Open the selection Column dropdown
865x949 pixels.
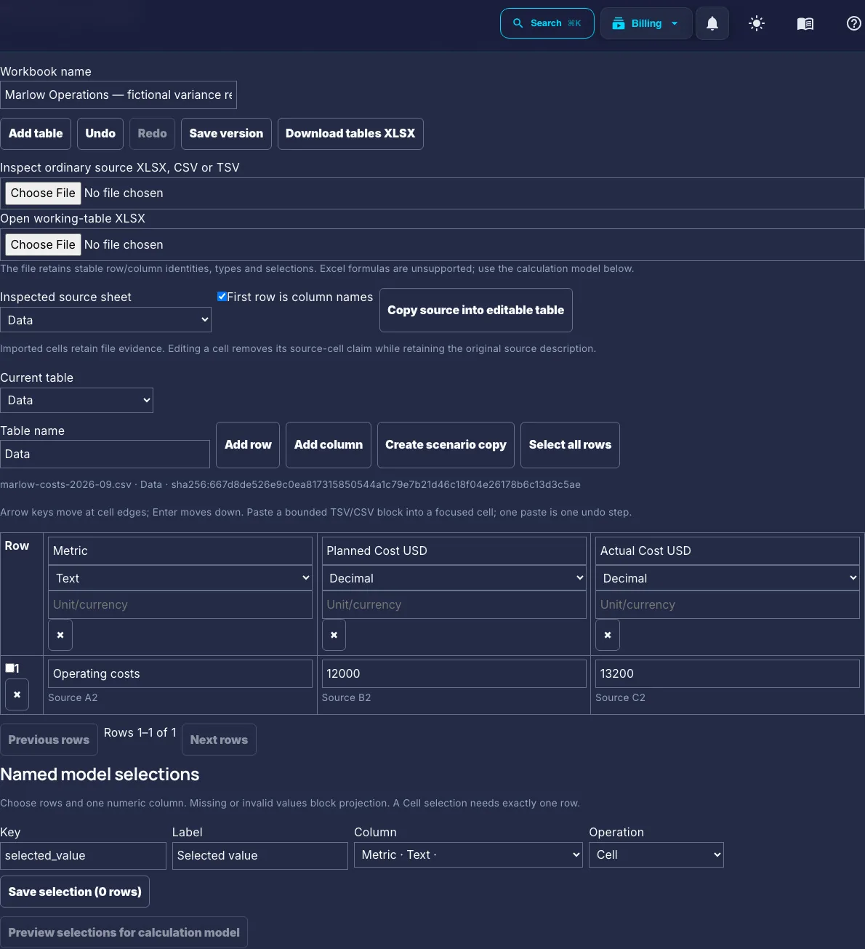468,855
